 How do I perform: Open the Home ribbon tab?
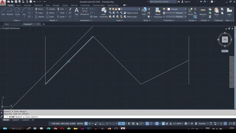[11, 5]
